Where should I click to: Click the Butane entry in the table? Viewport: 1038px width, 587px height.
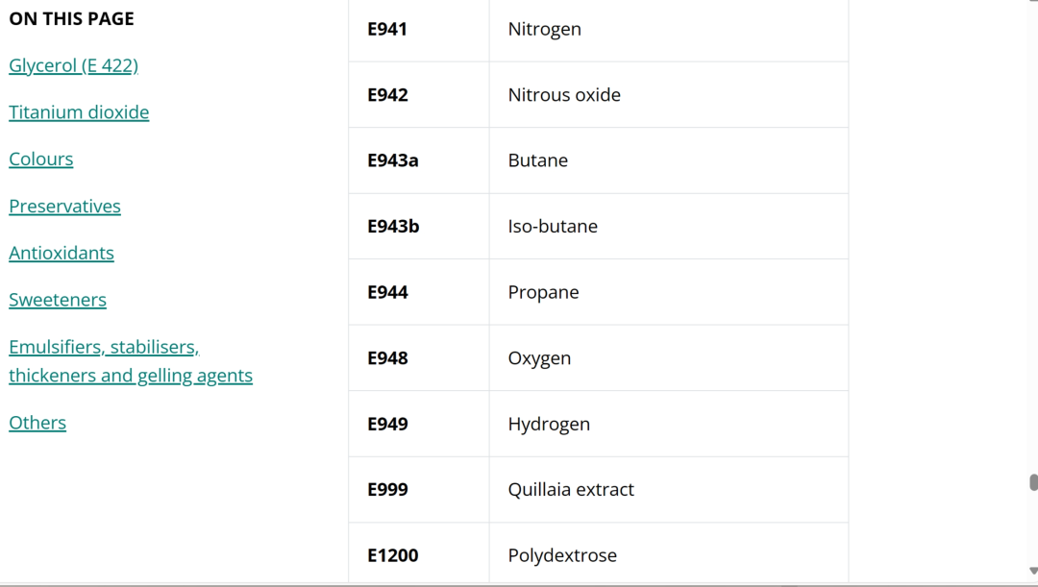click(538, 160)
